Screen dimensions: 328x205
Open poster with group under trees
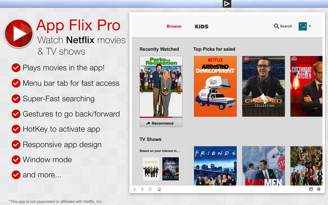306,166
